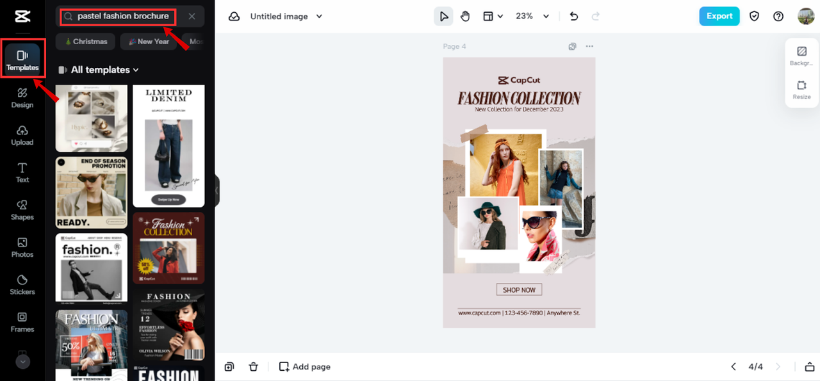Viewport: 820px width, 381px height.
Task: Select the New Year category chip
Action: 149,42
